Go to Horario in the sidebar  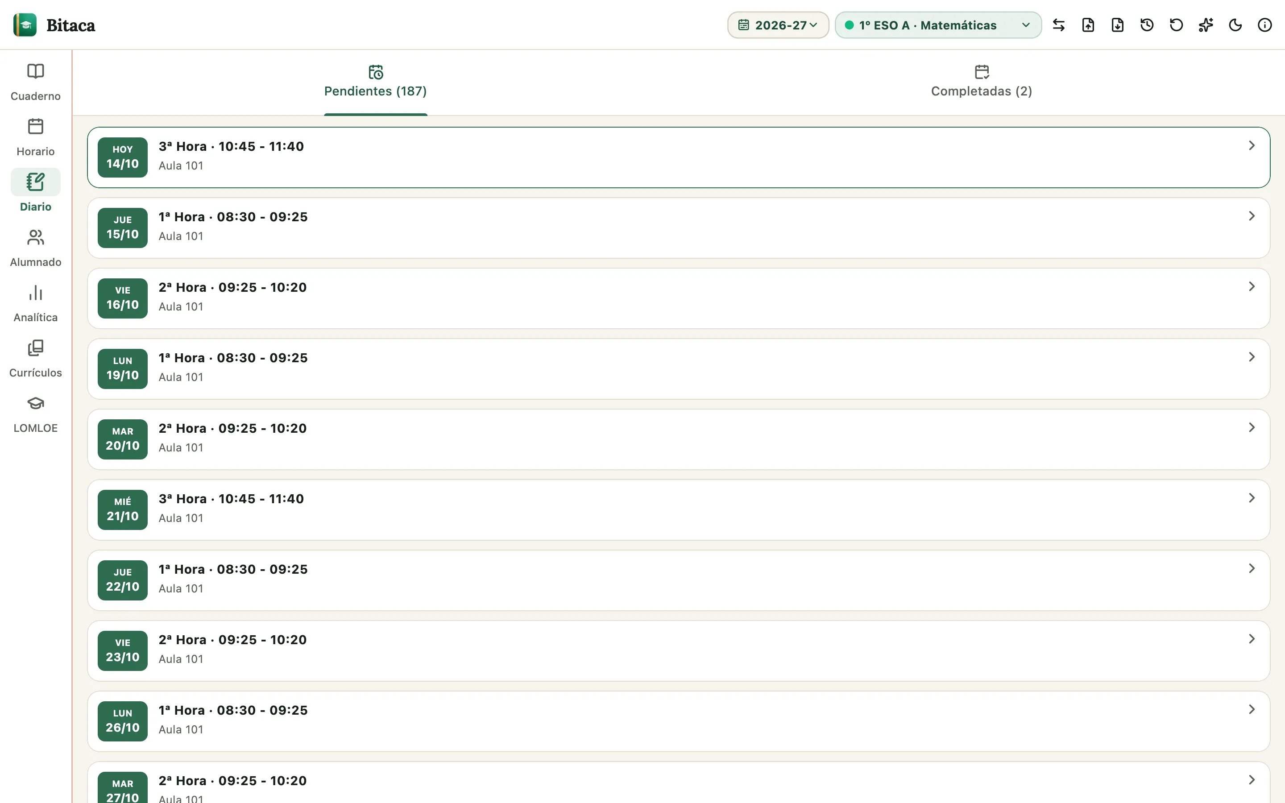click(36, 137)
